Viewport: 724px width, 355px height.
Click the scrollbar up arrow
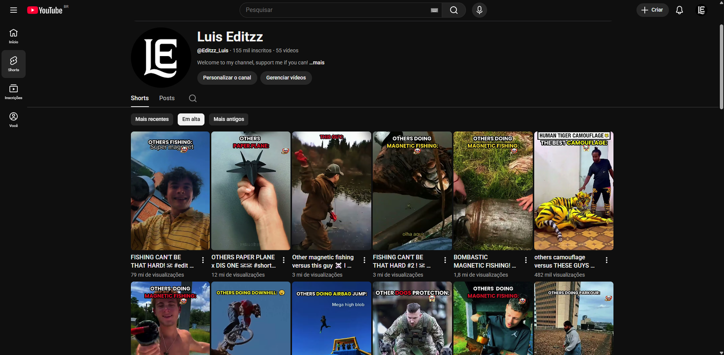pyautogui.click(x=721, y=3)
